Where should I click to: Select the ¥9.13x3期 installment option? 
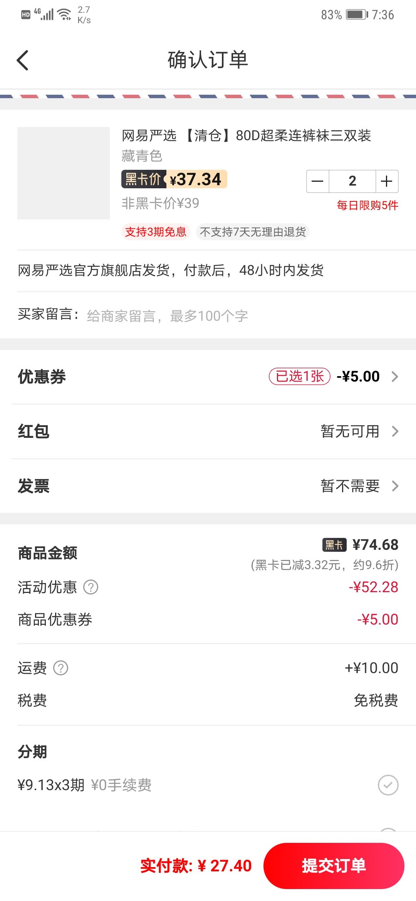click(388, 785)
